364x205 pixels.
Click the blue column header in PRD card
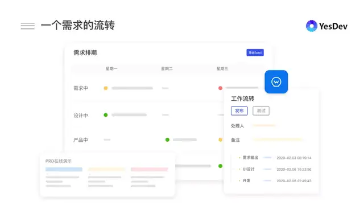pyautogui.click(x=64, y=169)
